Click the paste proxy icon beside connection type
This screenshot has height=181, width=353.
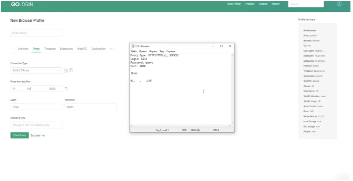click(66, 70)
